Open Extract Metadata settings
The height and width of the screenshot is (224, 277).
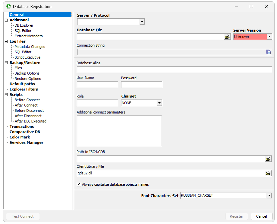[x=29, y=36]
